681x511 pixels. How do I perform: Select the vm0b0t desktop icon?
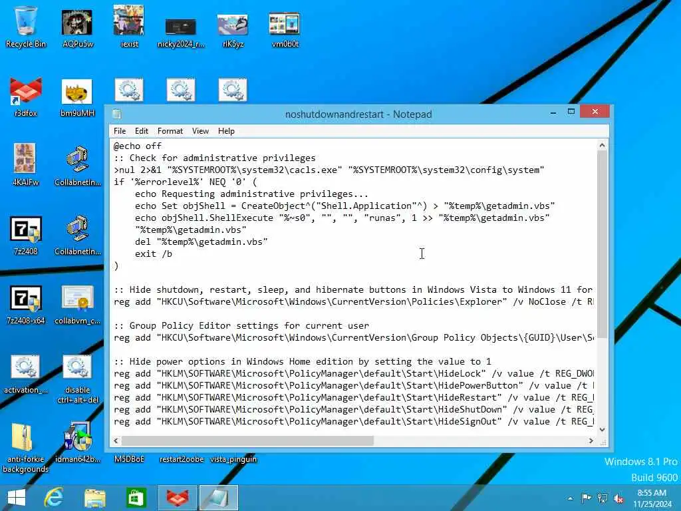pyautogui.click(x=285, y=29)
